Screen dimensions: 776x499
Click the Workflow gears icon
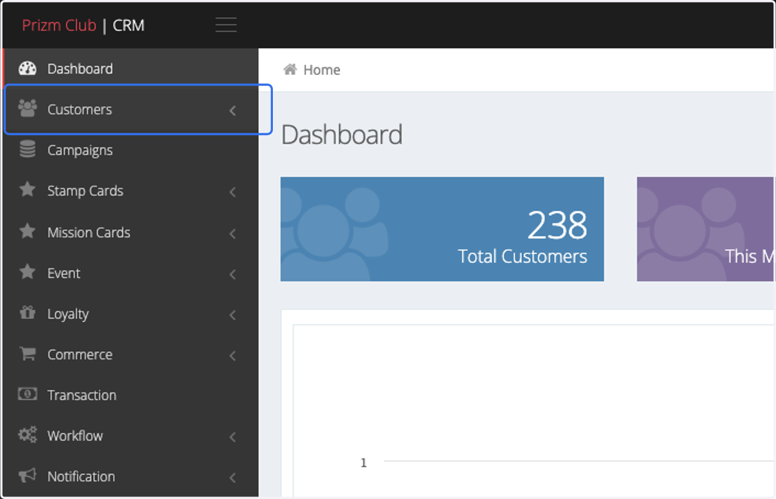click(x=27, y=435)
